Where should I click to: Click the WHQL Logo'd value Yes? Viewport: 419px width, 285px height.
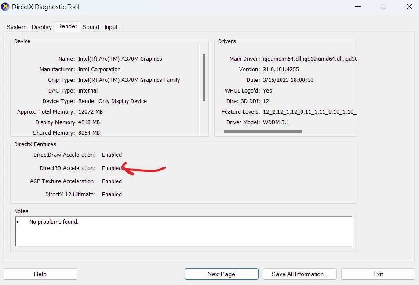(x=267, y=91)
